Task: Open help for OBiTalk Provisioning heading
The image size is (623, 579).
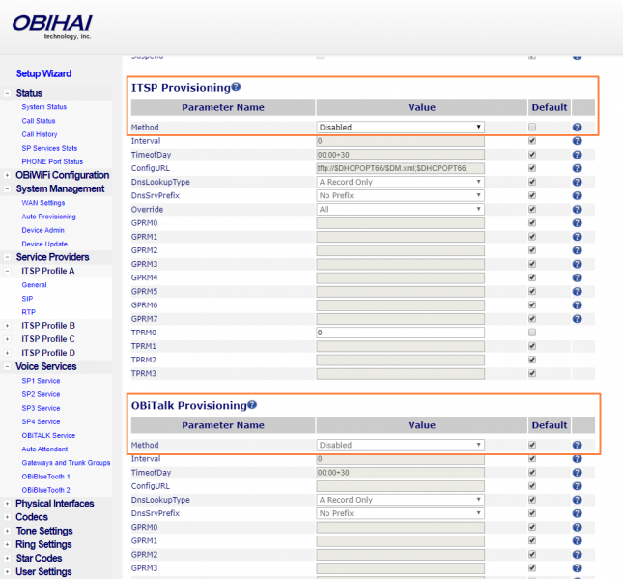Action: tap(252, 404)
